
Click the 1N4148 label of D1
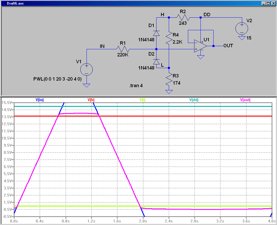[x=146, y=40]
